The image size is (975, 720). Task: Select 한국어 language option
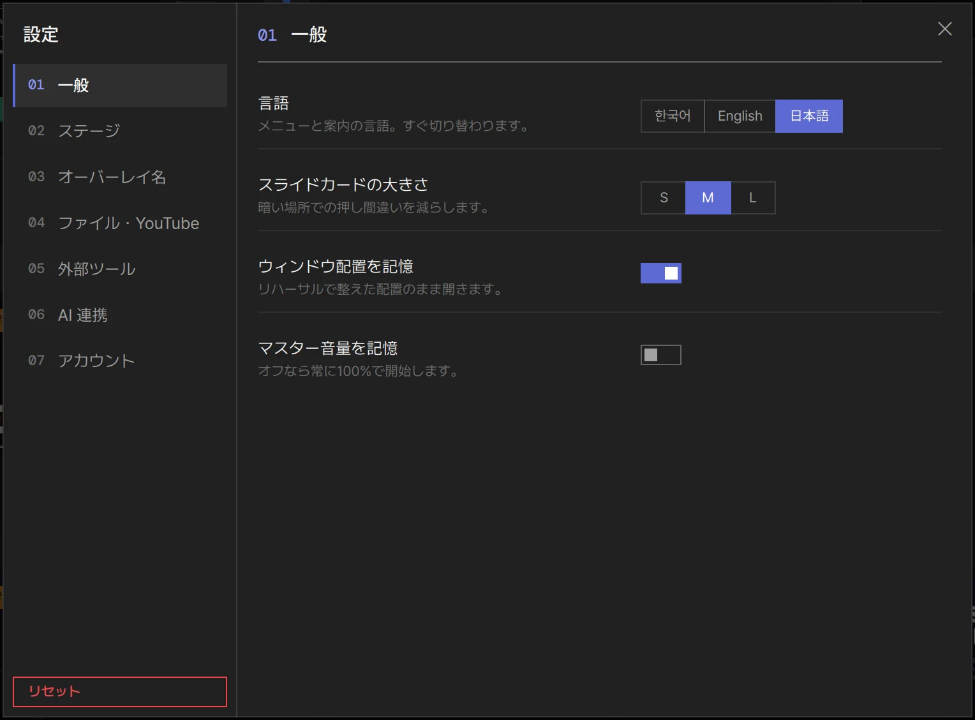[673, 116]
